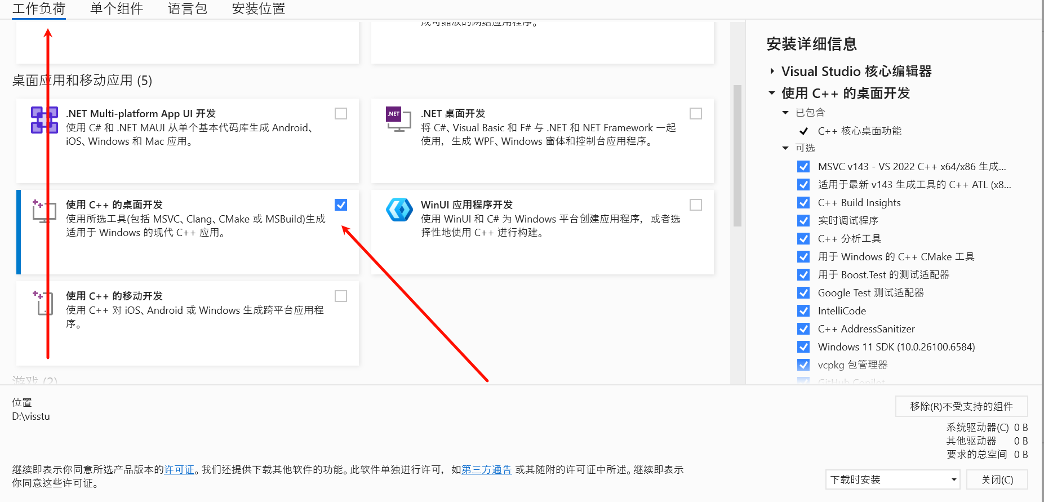The image size is (1044, 502).
Task: Uncheck IntelliCode component
Action: (x=804, y=311)
